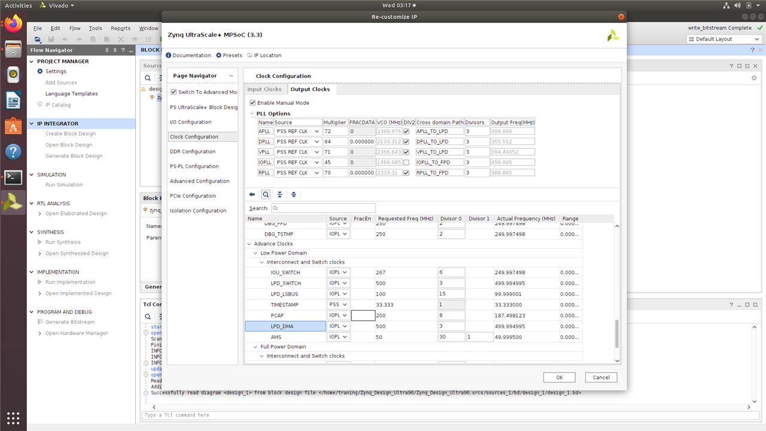
Task: Open the Documentation link icon
Action: tap(169, 55)
